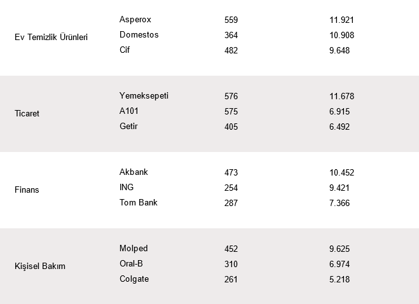The height and width of the screenshot is (304, 419).
Task: Click the Molped brand name
Action: [x=134, y=249]
